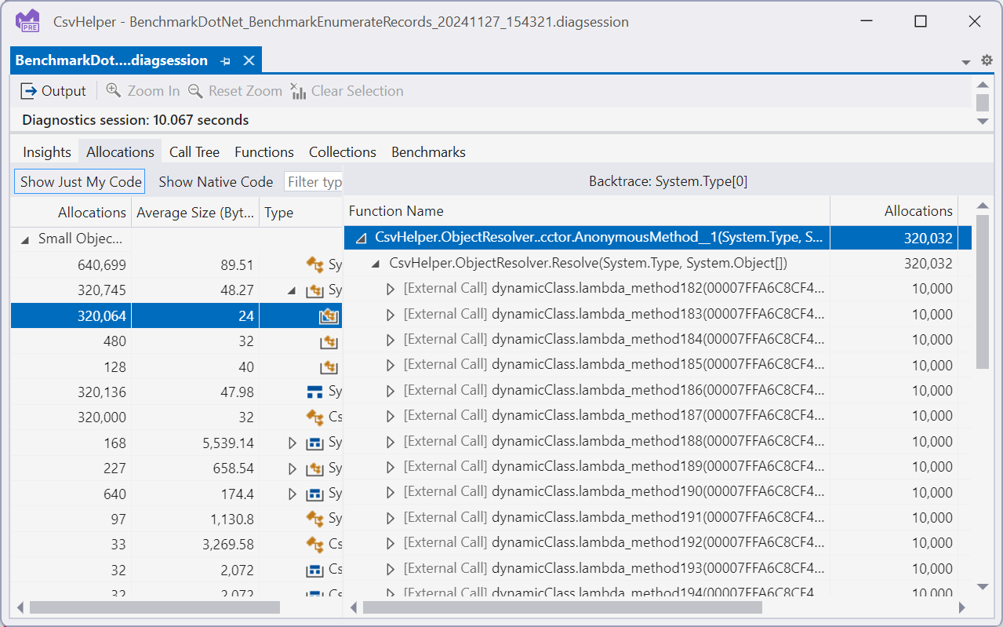Expand lambda_method182 backtrace row
This screenshot has height=627, width=1003.
[x=391, y=289]
